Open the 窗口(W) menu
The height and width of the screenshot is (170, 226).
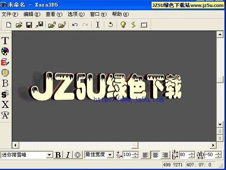pyautogui.click(x=98, y=14)
